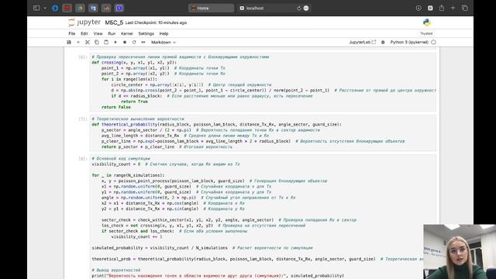The image size is (496, 279).
Task: Open the Edit menu
Action: point(84,33)
